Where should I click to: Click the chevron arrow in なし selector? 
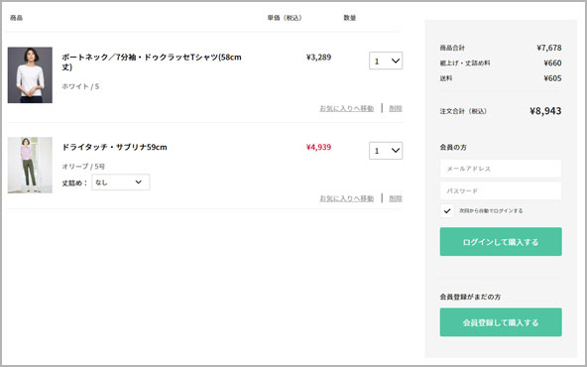click(x=139, y=182)
